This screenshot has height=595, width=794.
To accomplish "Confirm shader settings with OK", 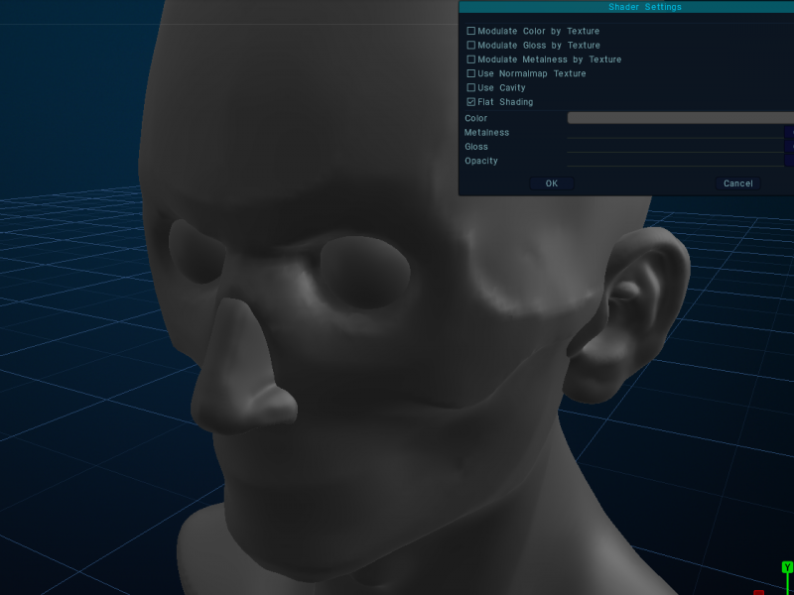I will click(x=552, y=183).
